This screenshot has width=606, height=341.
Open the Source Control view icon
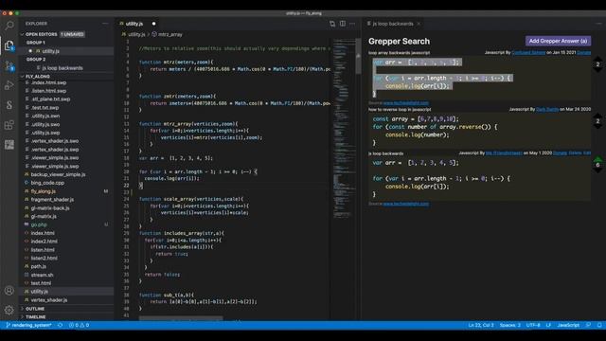point(9,65)
